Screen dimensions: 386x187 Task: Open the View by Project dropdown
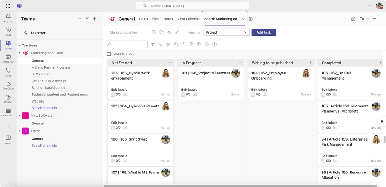(226, 32)
